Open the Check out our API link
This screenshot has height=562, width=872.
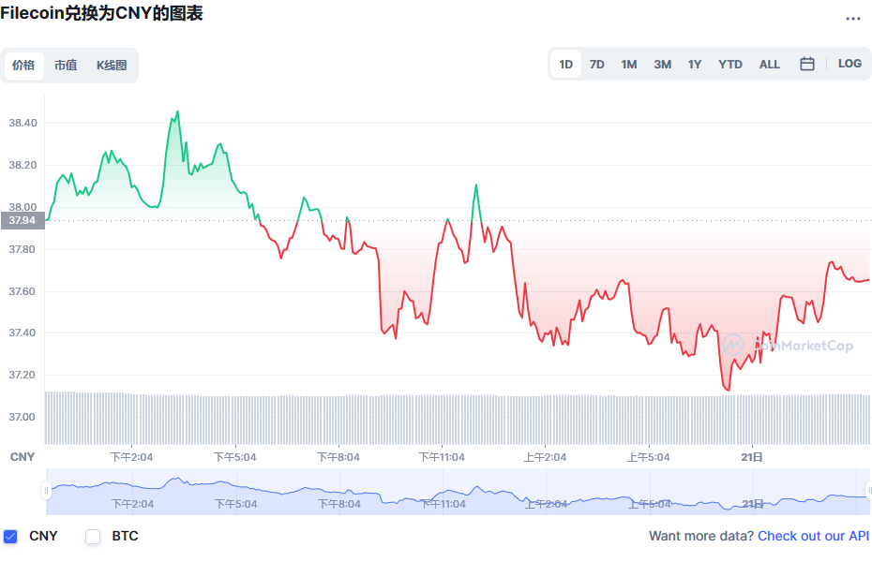813,536
